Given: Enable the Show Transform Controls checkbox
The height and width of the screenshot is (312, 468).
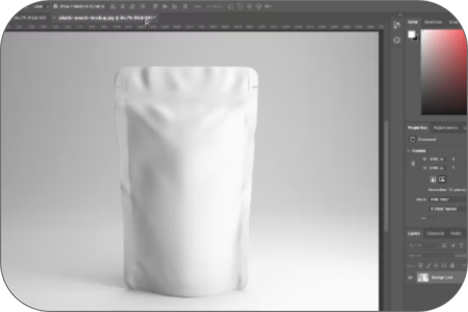Looking at the screenshot, I should pyautogui.click(x=56, y=6).
